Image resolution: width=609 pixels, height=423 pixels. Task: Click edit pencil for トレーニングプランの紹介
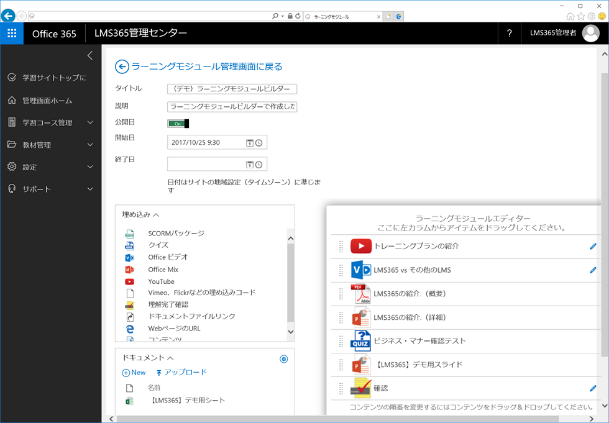[593, 247]
